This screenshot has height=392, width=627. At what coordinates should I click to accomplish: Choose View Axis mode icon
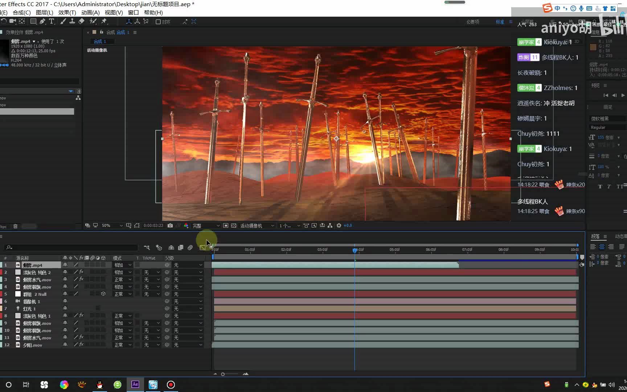(146, 22)
